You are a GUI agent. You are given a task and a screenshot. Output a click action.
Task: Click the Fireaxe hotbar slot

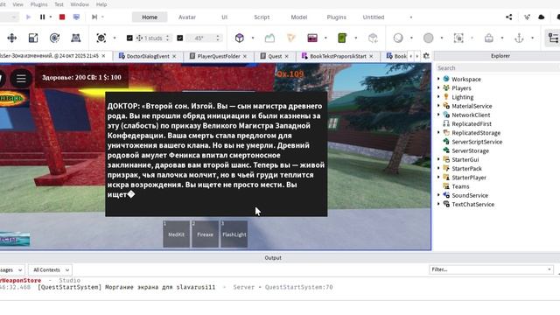pyautogui.click(x=205, y=234)
